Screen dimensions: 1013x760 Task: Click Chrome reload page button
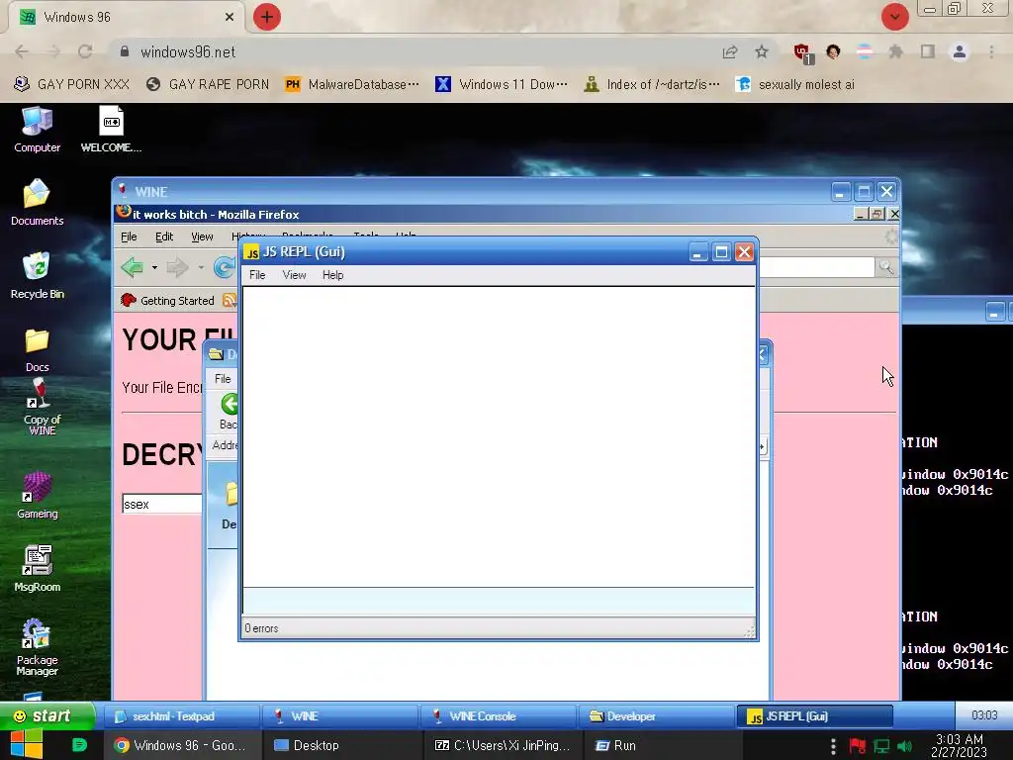pyautogui.click(x=85, y=51)
